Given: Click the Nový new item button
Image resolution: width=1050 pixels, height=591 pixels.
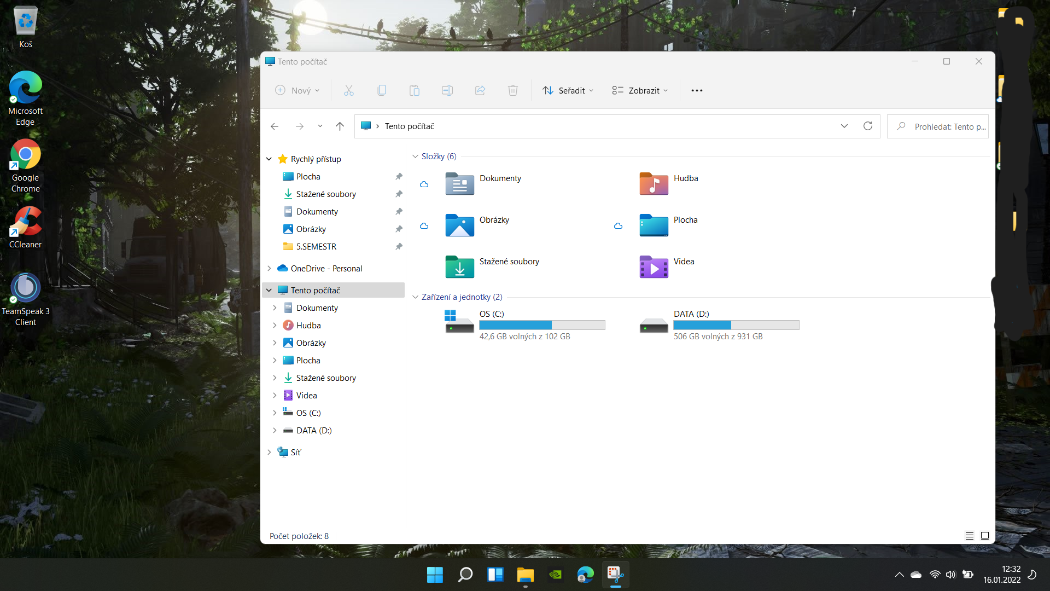Looking at the screenshot, I should click(x=297, y=90).
